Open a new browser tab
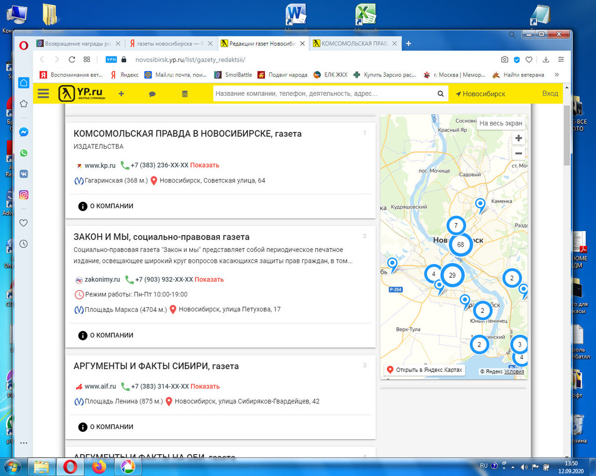596x476 pixels. pyautogui.click(x=408, y=44)
